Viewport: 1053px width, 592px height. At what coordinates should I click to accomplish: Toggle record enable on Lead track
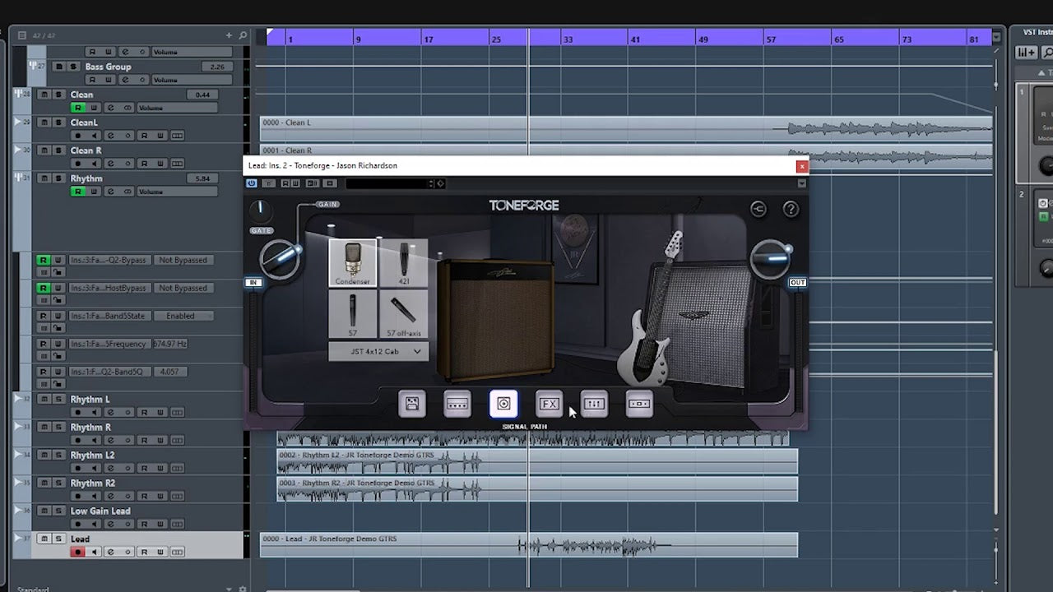78,553
